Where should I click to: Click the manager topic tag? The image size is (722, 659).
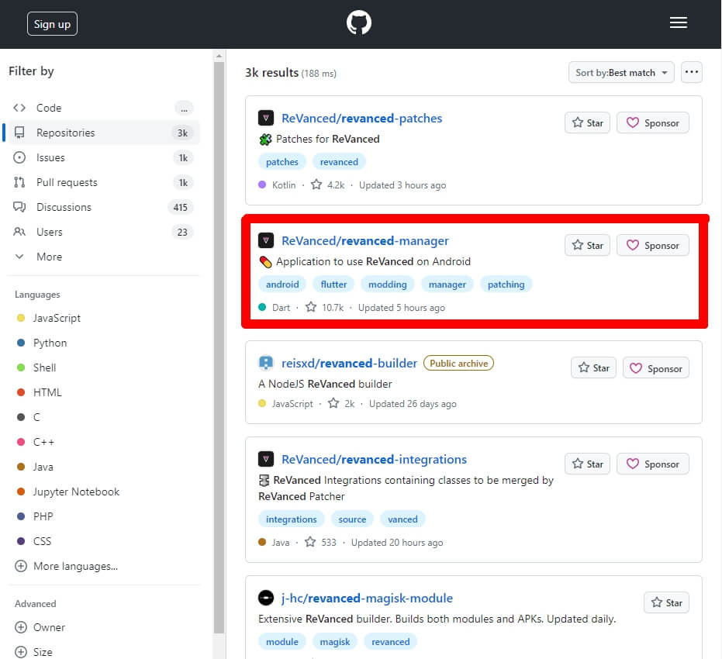coord(447,285)
